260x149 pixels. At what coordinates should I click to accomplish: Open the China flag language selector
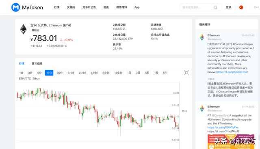pos(241,7)
